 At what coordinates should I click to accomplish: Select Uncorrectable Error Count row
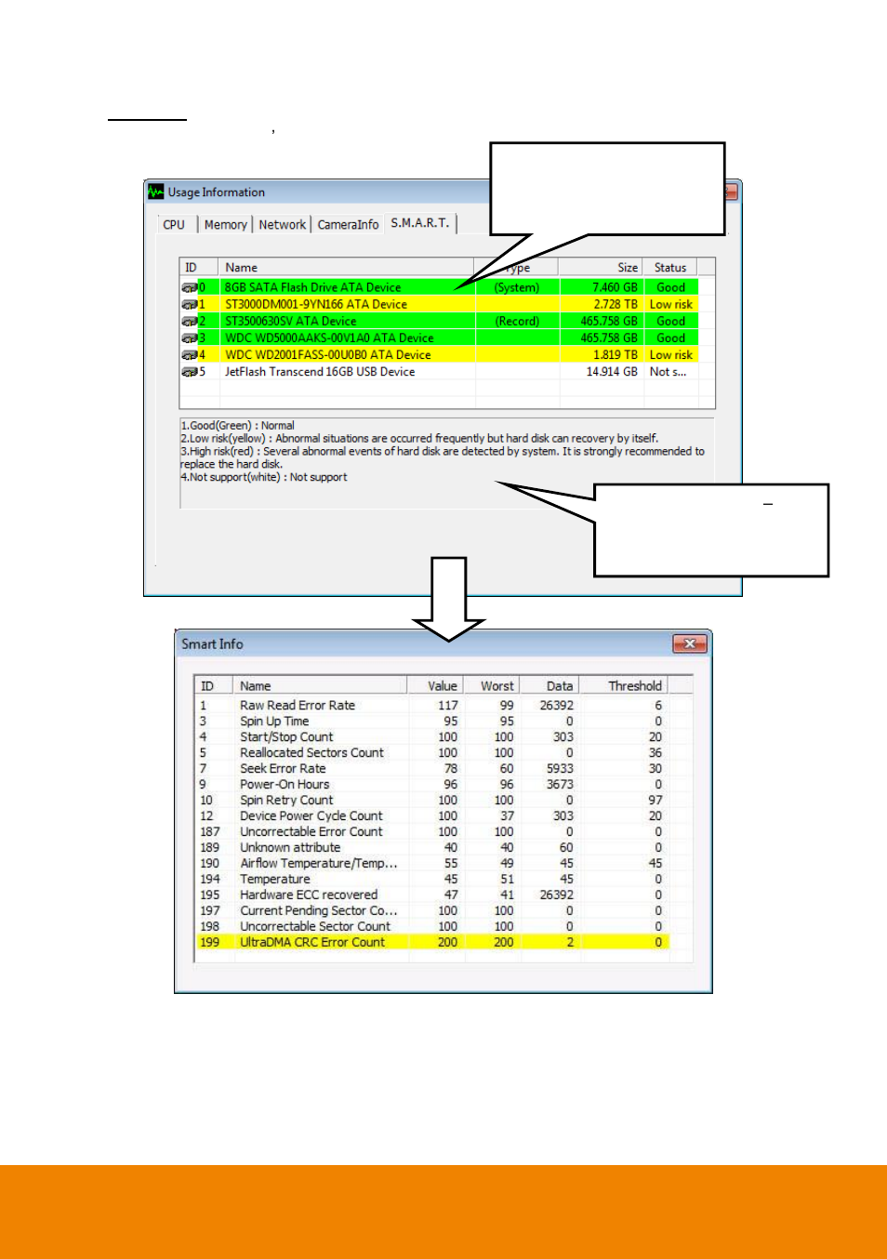click(431, 831)
